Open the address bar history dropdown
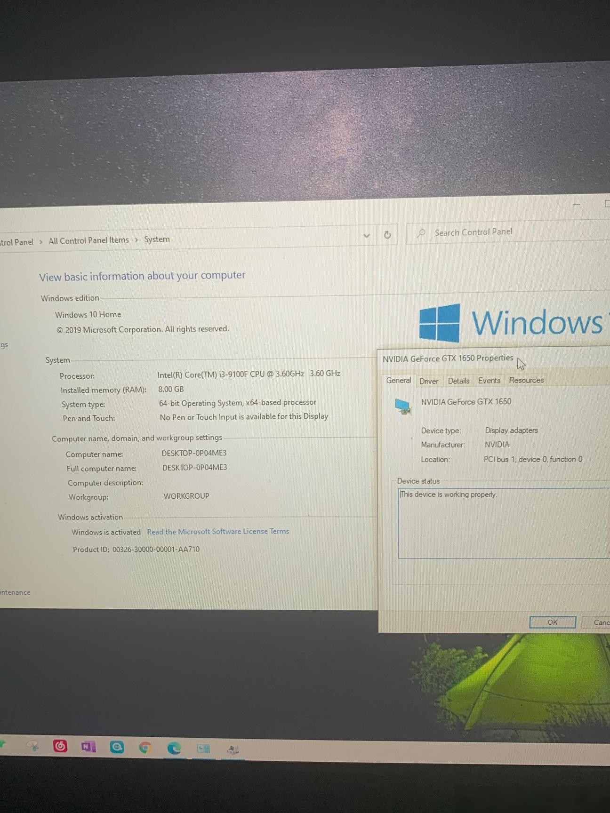The image size is (610, 813). click(x=367, y=235)
